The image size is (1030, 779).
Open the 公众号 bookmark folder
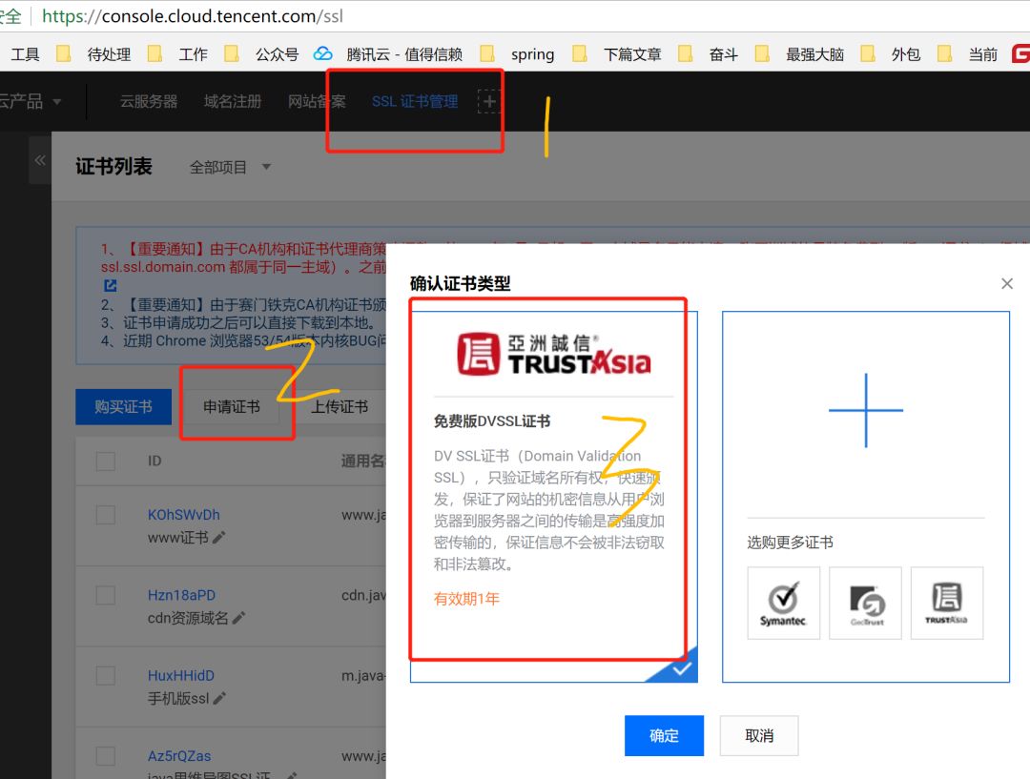(x=261, y=53)
